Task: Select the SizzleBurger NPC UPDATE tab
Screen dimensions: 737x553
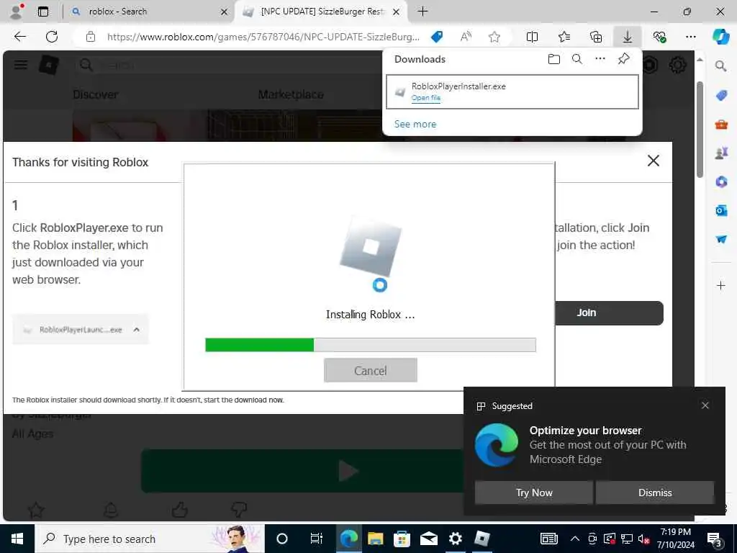Action: point(322,12)
